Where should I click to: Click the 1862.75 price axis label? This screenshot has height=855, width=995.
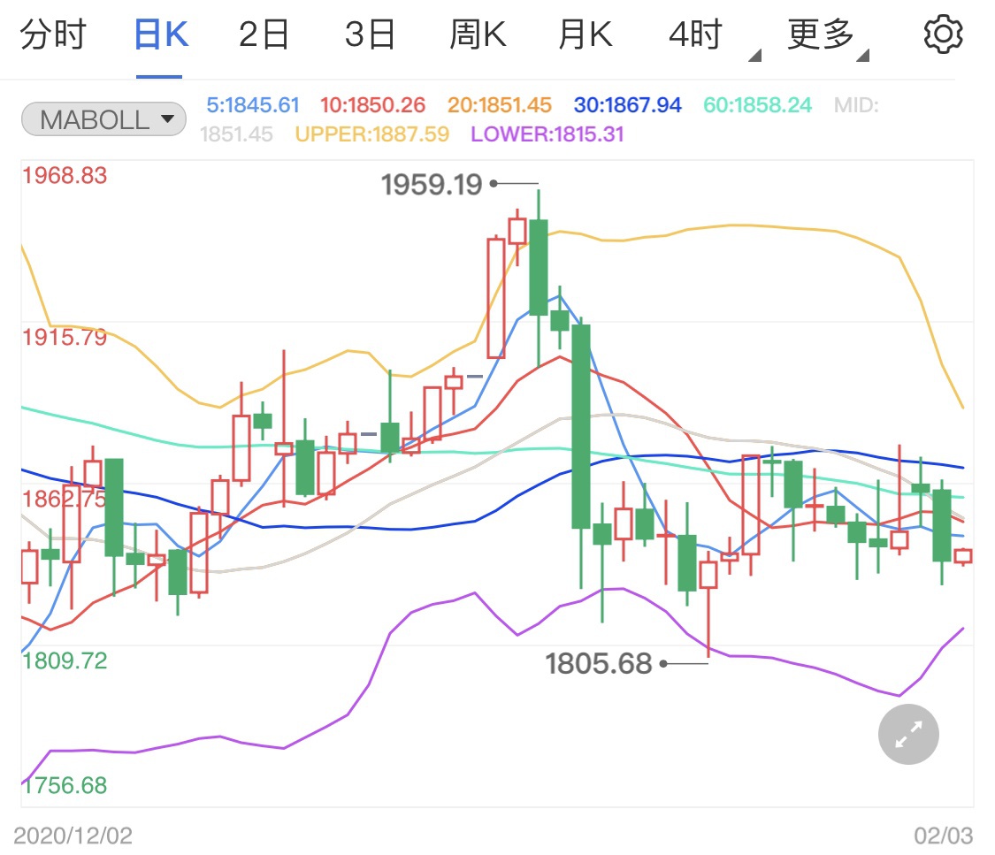pos(65,499)
